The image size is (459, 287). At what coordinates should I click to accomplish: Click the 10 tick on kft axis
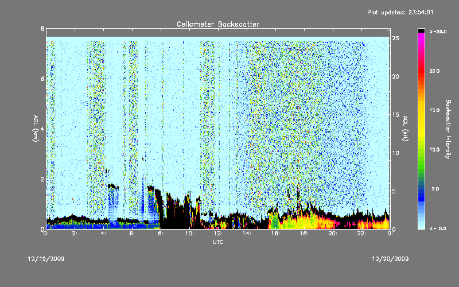[x=396, y=153]
